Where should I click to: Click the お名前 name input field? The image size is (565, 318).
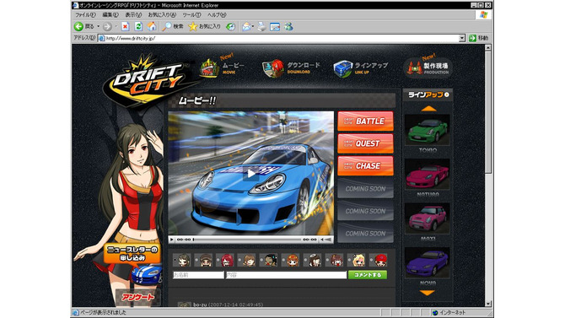pyautogui.click(x=198, y=275)
